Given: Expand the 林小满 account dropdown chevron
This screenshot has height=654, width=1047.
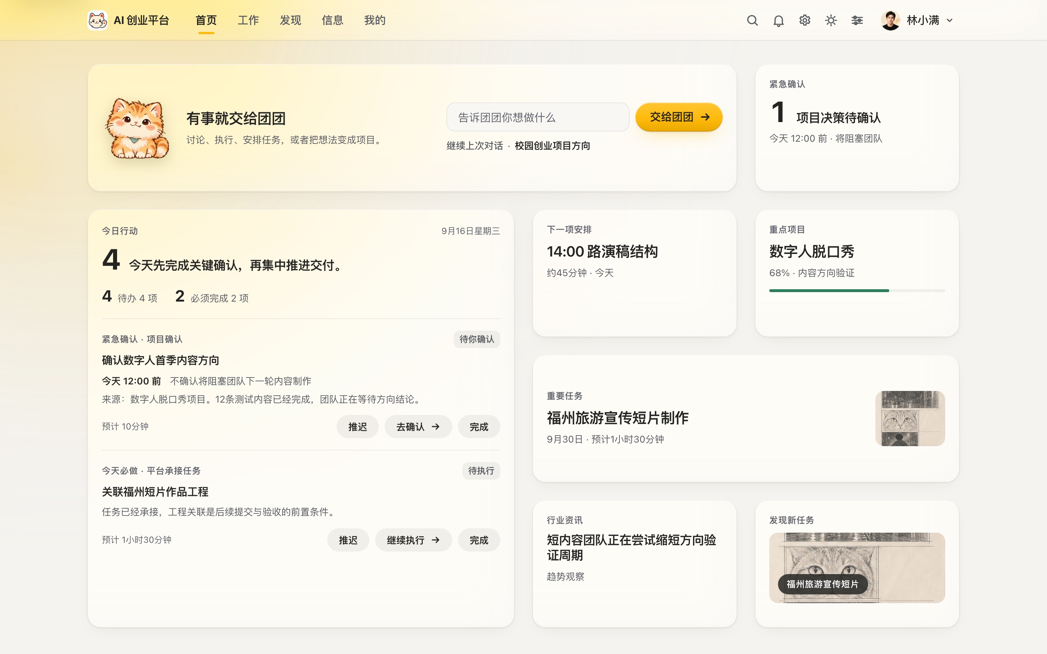Looking at the screenshot, I should 950,20.
